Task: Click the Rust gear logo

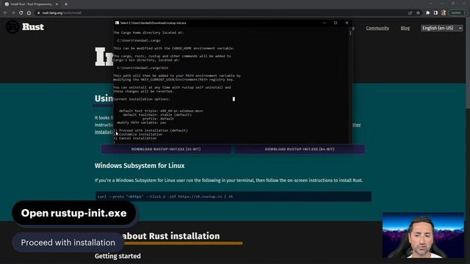Action: (12, 27)
